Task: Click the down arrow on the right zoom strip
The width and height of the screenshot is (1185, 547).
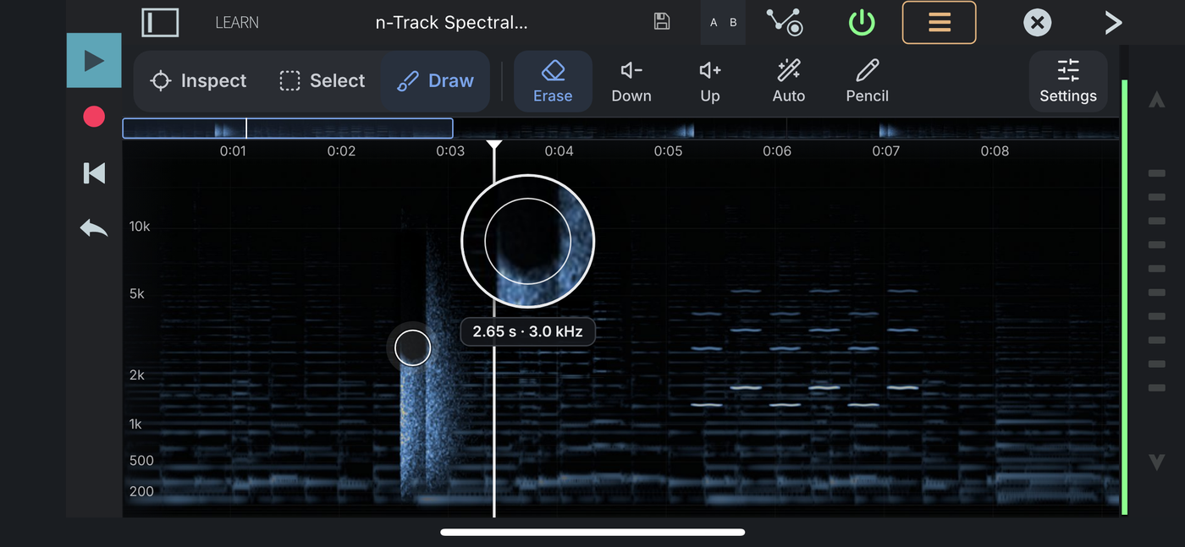Action: [x=1156, y=462]
